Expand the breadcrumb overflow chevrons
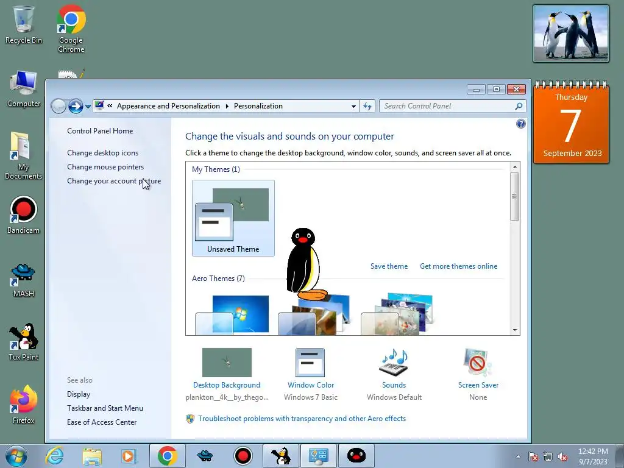 click(x=110, y=106)
